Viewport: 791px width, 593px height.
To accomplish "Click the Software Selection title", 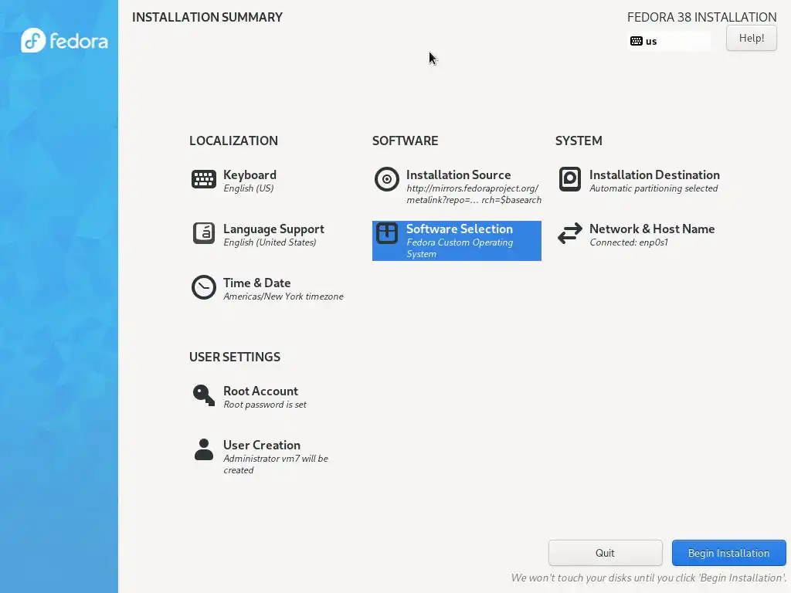I will coord(460,229).
